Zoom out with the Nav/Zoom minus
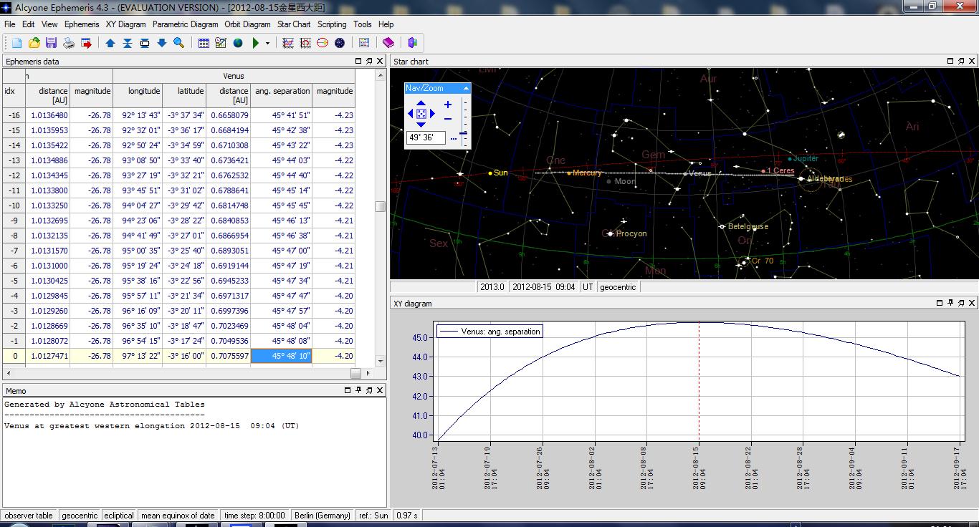 [x=448, y=119]
